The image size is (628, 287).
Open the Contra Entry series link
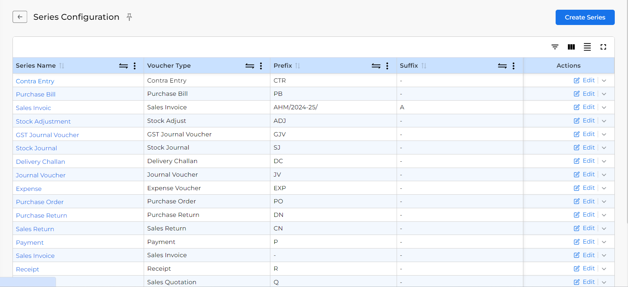(x=35, y=81)
